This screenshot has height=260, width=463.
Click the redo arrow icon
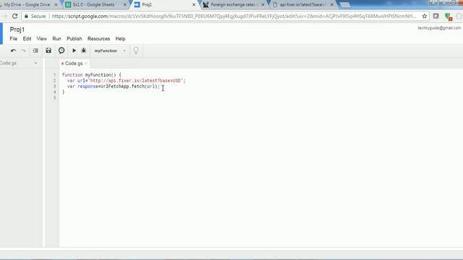[x=23, y=51]
